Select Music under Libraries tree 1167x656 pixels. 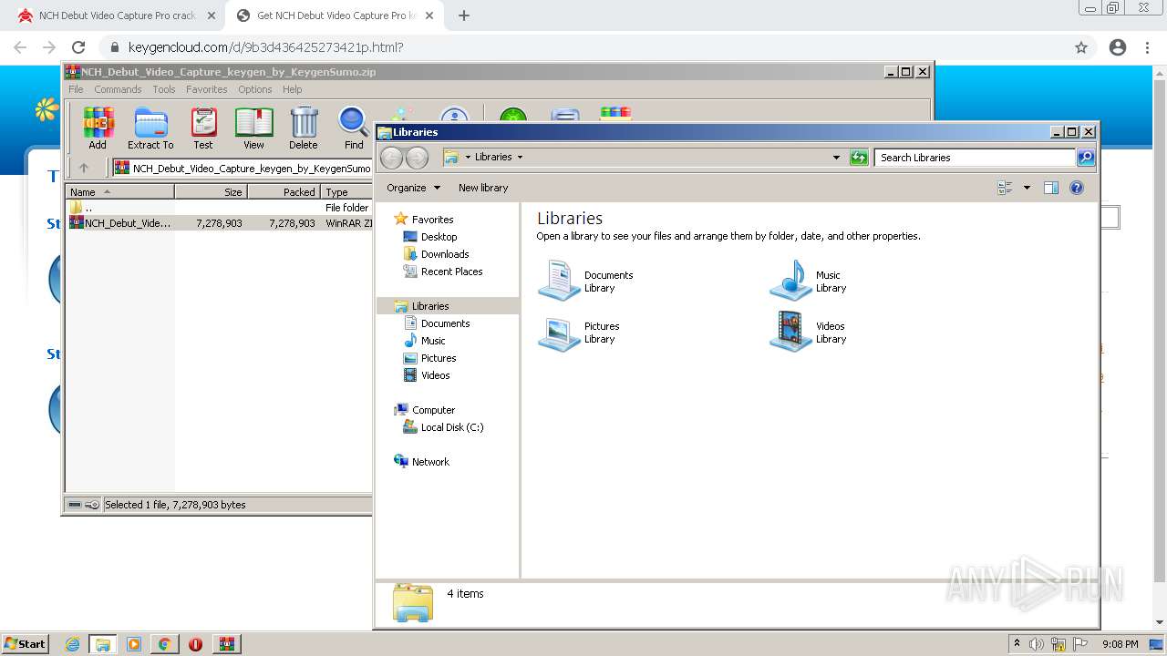pyautogui.click(x=433, y=341)
